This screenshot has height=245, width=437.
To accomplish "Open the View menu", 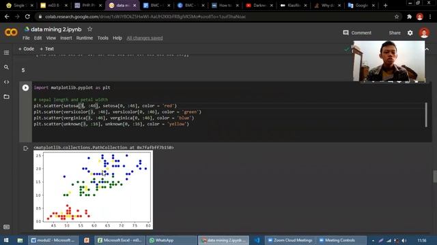I will point(51,38).
